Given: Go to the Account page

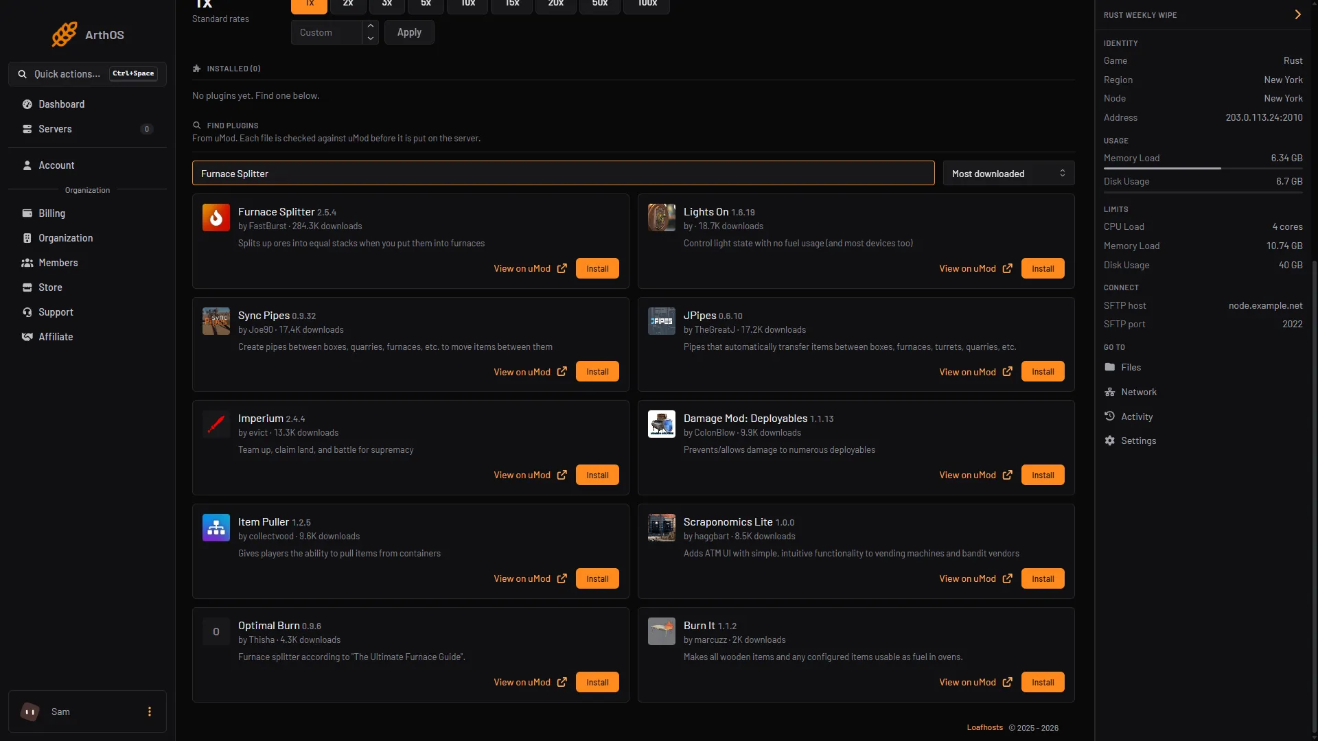Looking at the screenshot, I should (x=87, y=165).
